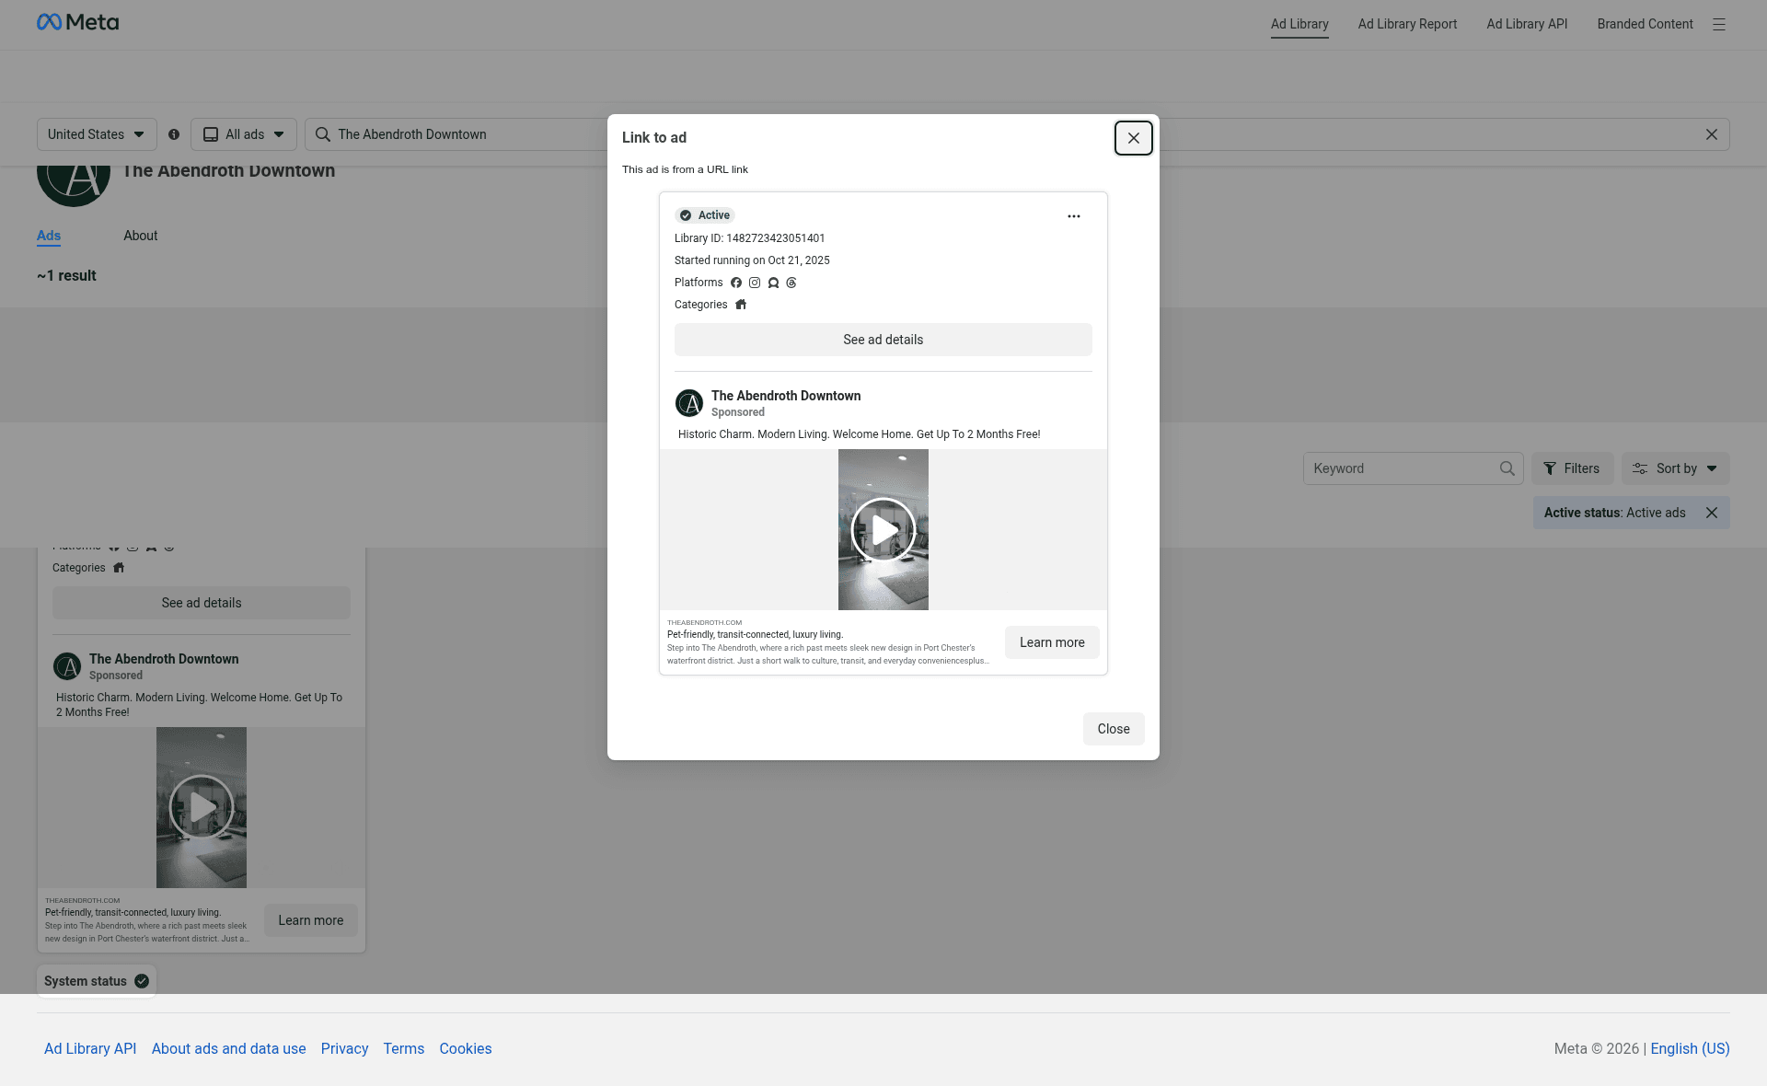Click the Meta logo
The height and width of the screenshot is (1086, 1767).
click(x=78, y=22)
